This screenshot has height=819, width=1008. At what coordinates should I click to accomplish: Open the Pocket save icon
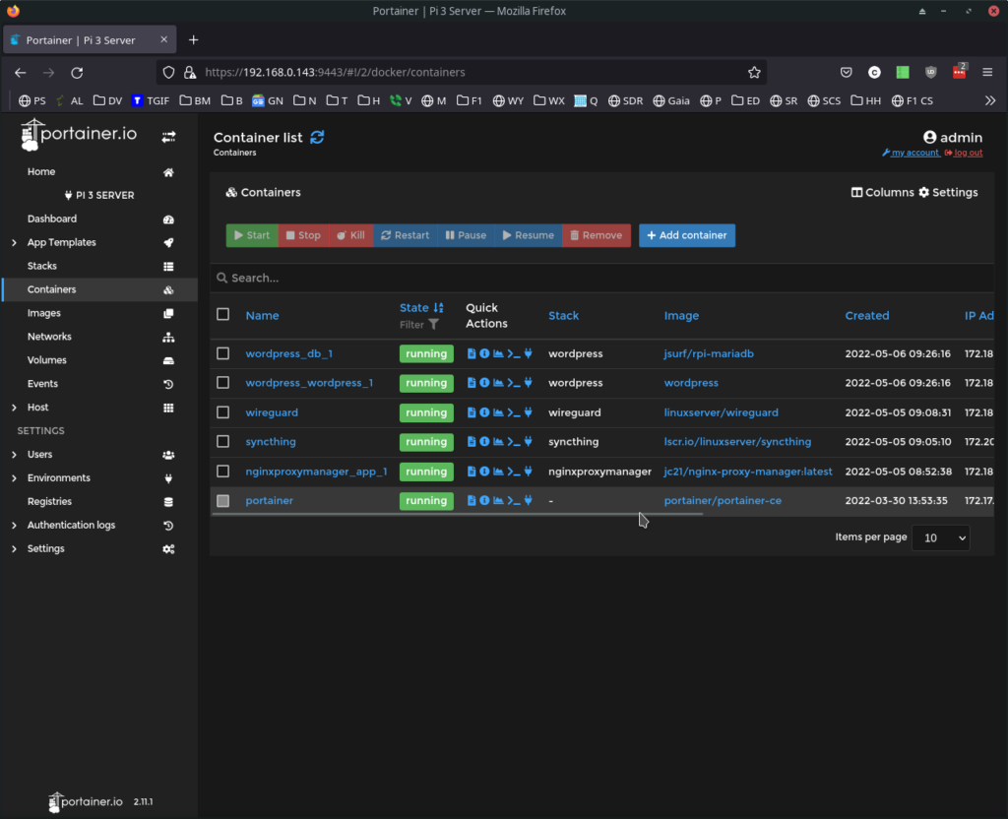(846, 73)
